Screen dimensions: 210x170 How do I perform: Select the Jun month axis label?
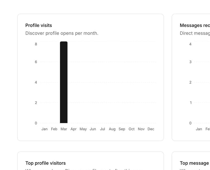[x=93, y=129]
